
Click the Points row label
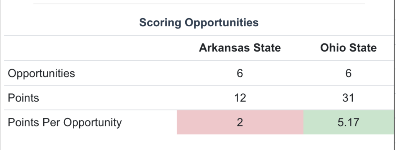pos(24,98)
